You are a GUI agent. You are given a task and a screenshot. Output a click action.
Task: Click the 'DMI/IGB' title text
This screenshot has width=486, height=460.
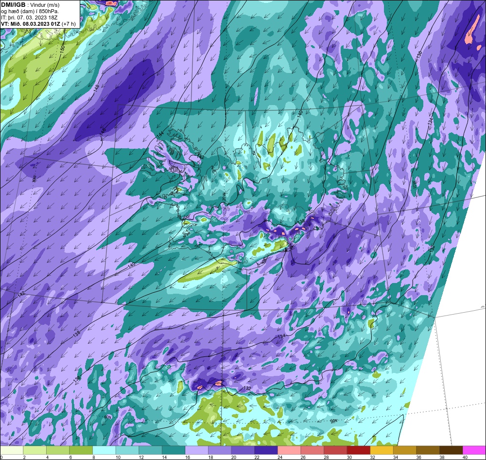13,4
